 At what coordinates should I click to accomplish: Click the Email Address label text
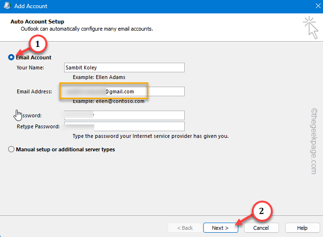[34, 91]
